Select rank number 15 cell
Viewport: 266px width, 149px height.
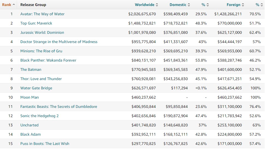pos(11,144)
